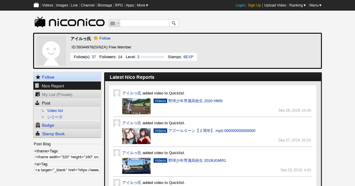Select Follow in the sidebar

67,77
